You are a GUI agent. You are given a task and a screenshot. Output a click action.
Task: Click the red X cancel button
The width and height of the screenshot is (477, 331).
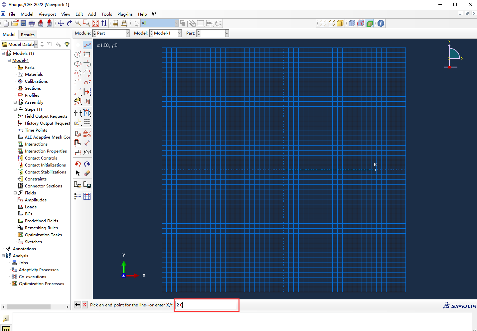pyautogui.click(x=85, y=305)
